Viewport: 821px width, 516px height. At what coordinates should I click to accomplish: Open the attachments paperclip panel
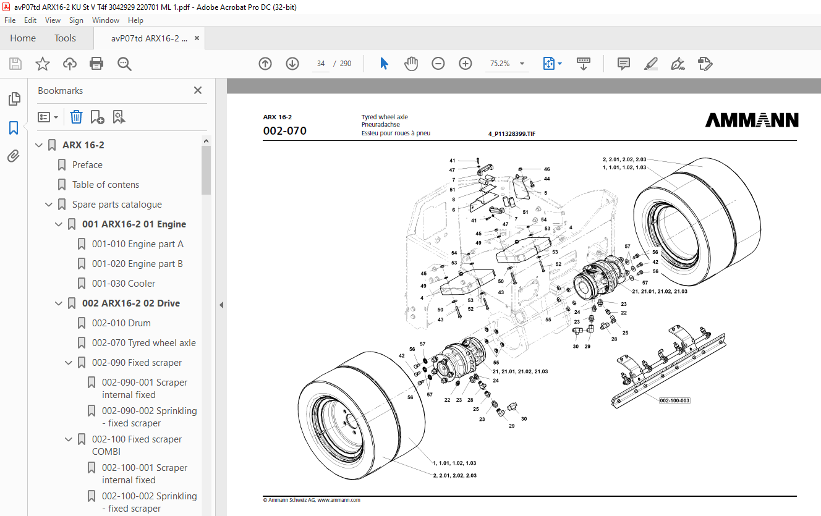click(x=14, y=156)
